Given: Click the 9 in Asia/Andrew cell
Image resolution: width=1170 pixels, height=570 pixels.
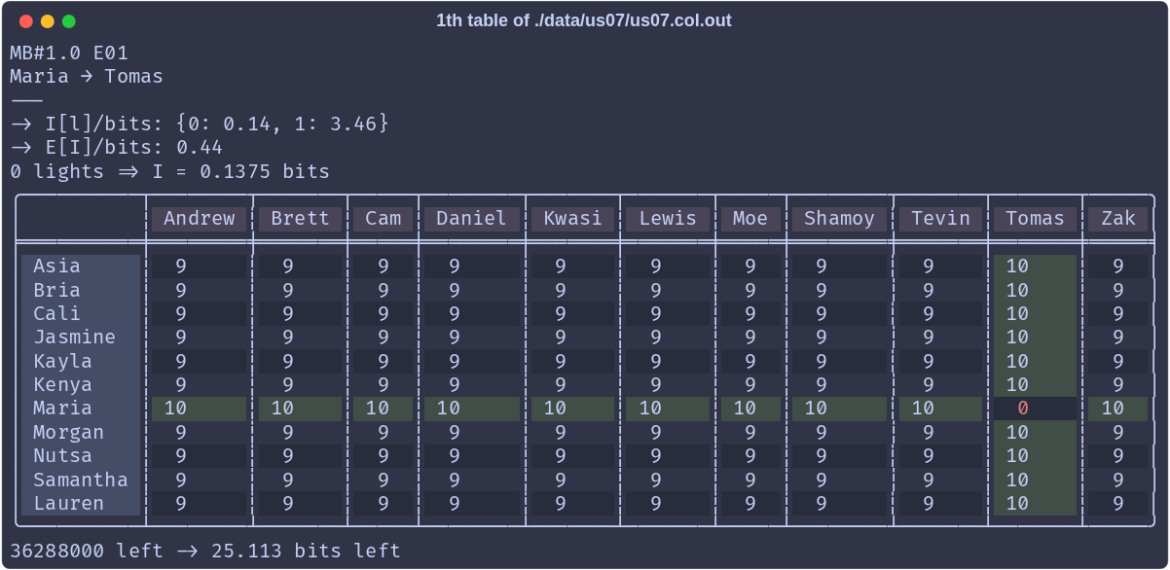Looking at the screenshot, I should click(181, 267).
